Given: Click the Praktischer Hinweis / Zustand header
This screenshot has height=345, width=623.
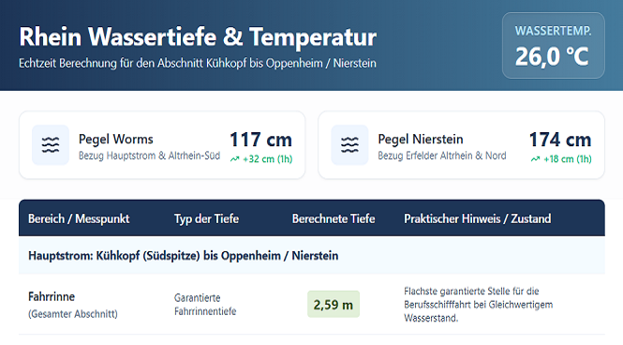Looking at the screenshot, I should point(477,218).
